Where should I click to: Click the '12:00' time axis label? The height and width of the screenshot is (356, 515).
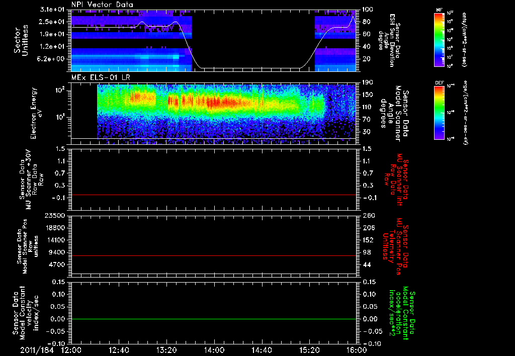[71, 350]
